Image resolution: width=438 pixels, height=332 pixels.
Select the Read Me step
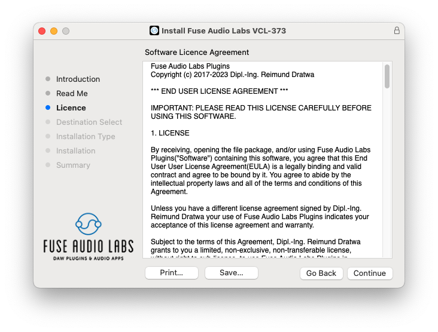72,93
